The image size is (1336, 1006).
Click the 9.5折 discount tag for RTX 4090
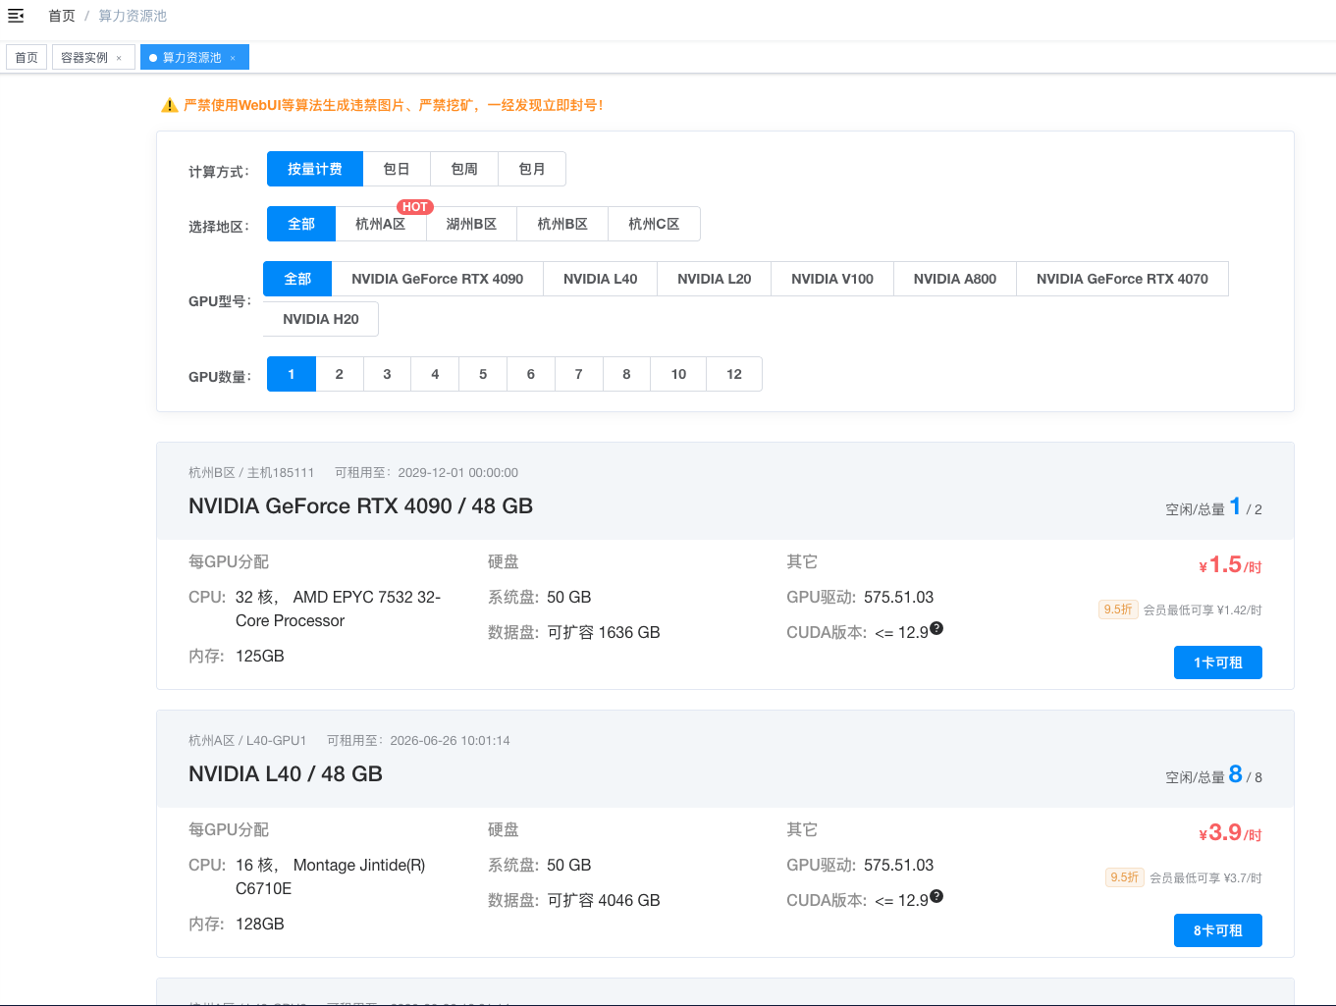(1118, 609)
